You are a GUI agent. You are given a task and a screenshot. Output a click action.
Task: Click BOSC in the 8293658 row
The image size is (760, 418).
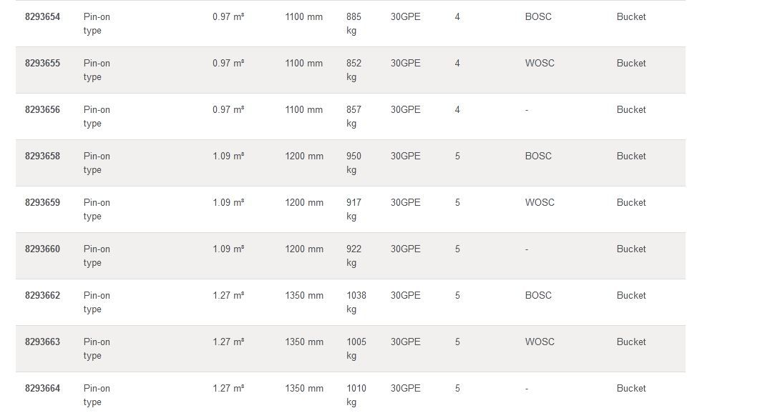click(538, 156)
